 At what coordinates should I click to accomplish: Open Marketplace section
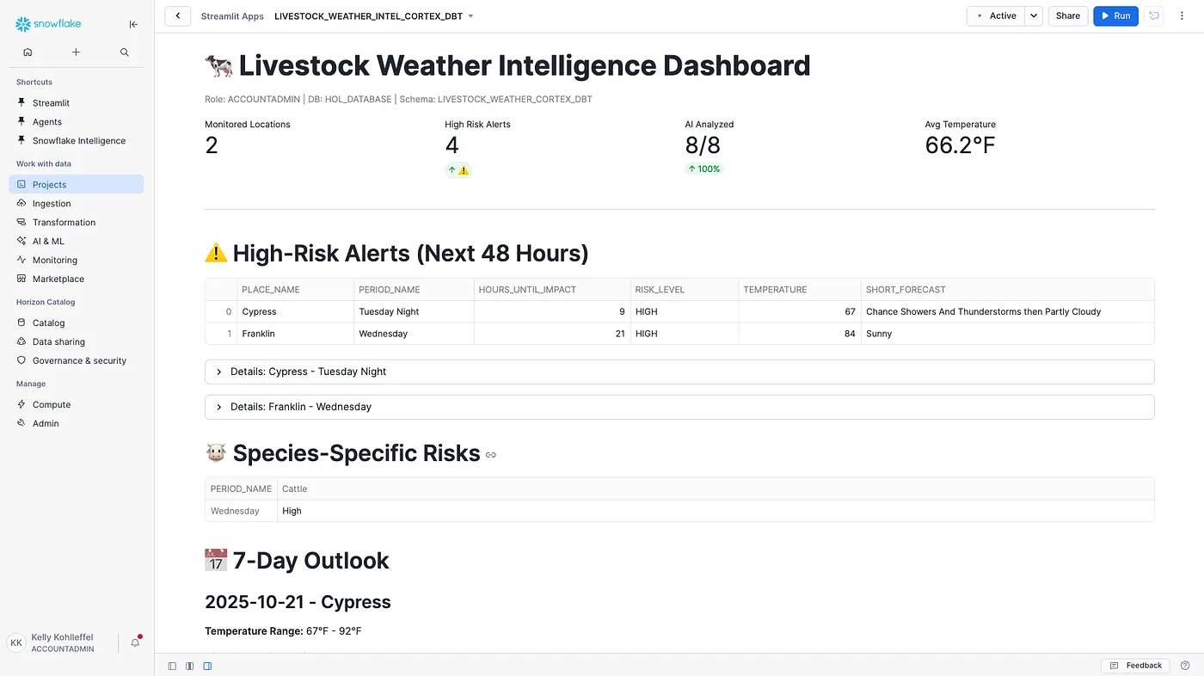pos(58,279)
